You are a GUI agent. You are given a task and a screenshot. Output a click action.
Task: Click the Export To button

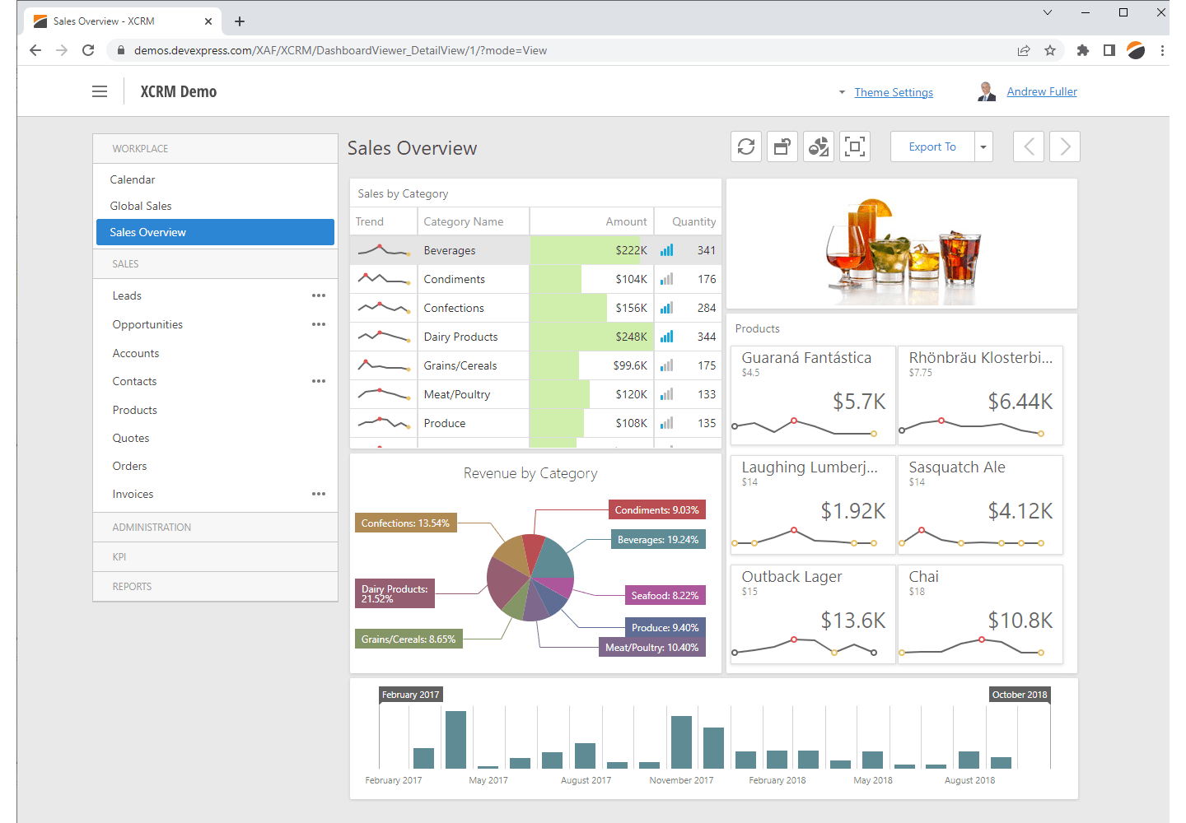click(x=932, y=147)
